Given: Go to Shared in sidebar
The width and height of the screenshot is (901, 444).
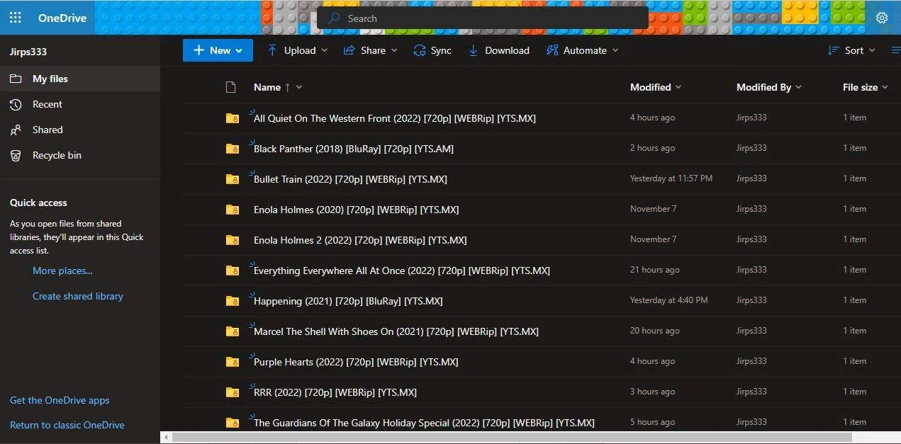Looking at the screenshot, I should point(80,130).
